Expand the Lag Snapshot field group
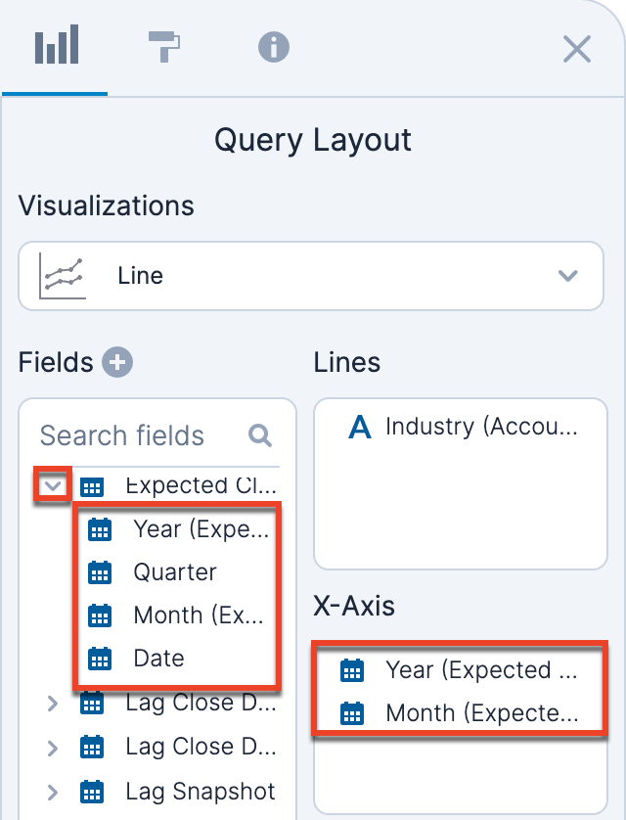The height and width of the screenshot is (820, 626). tap(54, 792)
